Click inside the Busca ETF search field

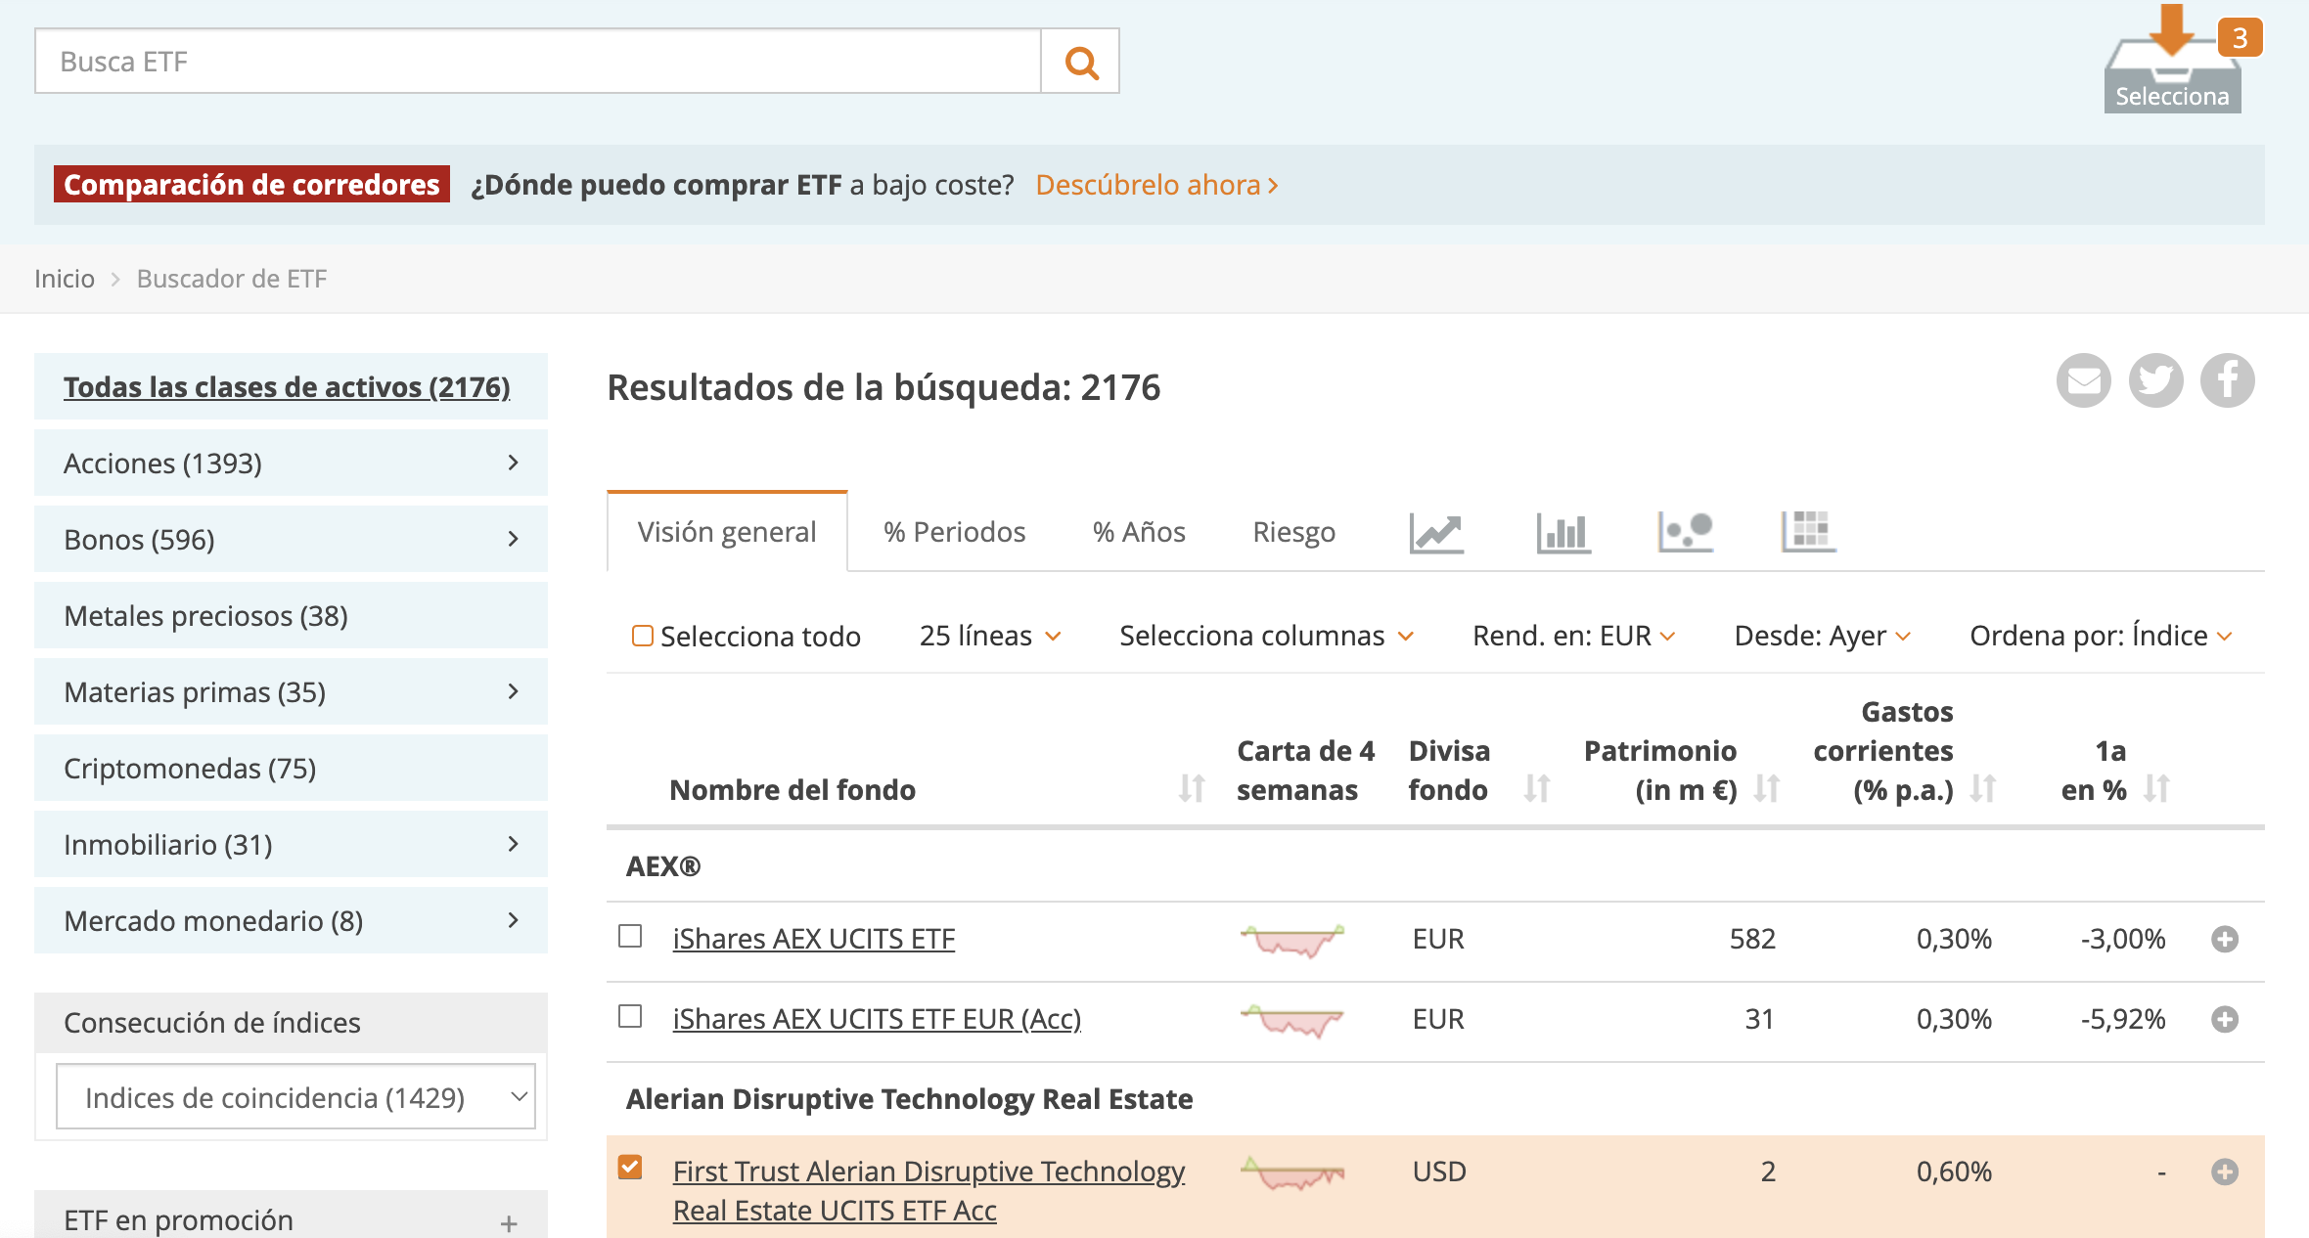click(x=536, y=61)
